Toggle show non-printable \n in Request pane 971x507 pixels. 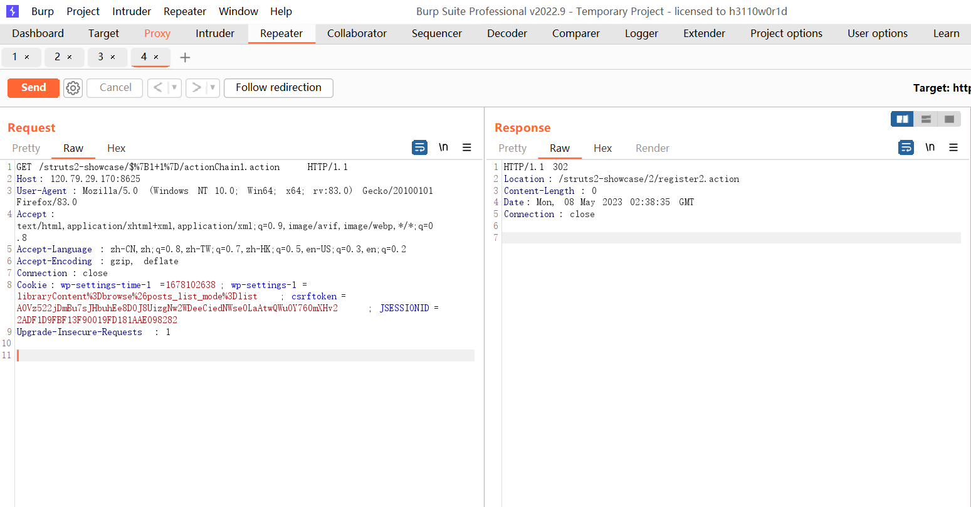[x=443, y=147]
